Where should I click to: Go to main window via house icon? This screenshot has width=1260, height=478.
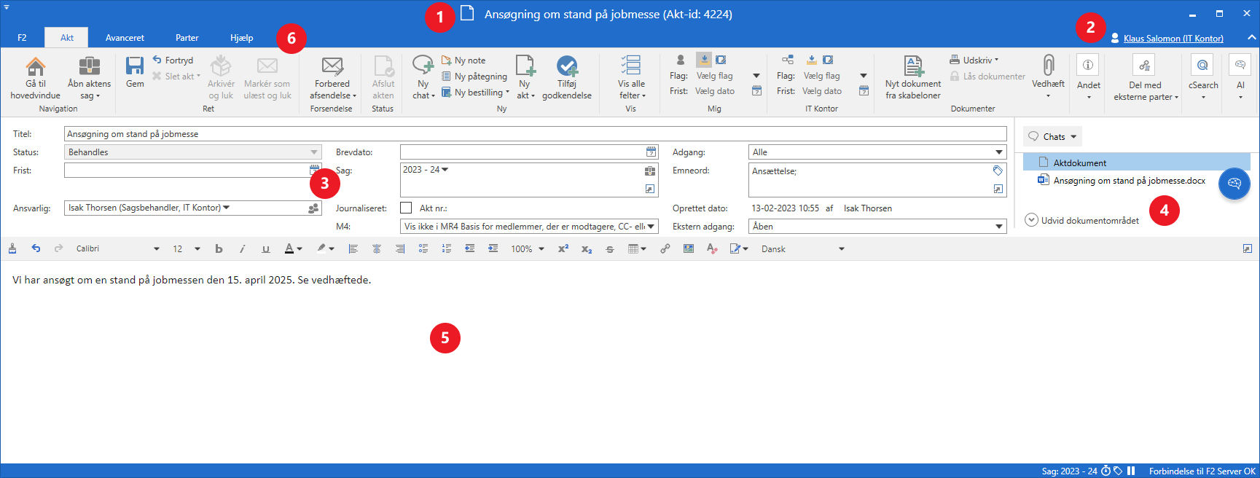[35, 68]
